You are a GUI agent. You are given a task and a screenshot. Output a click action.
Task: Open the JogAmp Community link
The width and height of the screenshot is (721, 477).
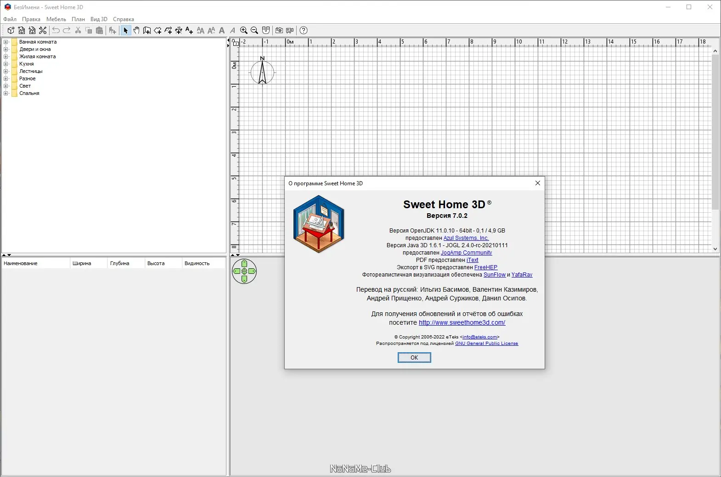tap(466, 253)
